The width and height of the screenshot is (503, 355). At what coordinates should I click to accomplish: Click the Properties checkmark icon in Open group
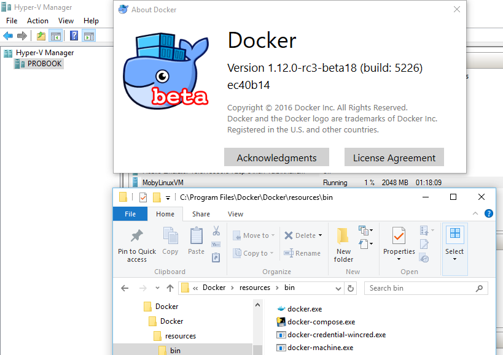[399, 235]
